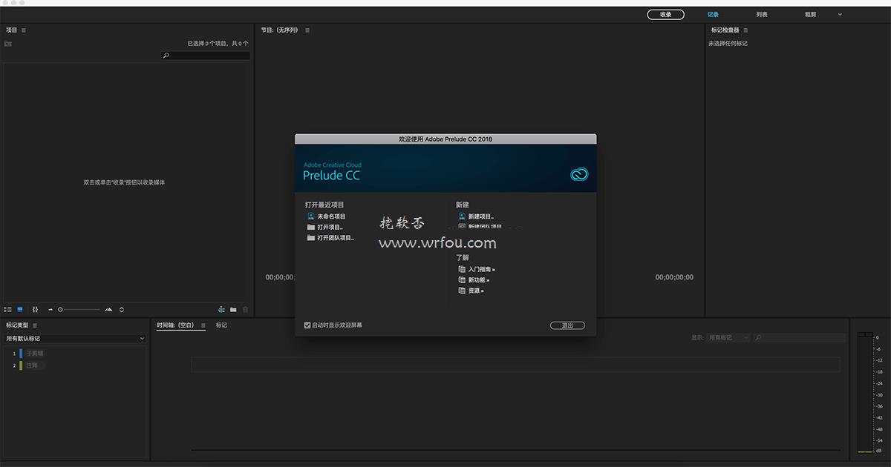The height and width of the screenshot is (467, 891).
Task: Click the 未选择任何标记 text
Action: [728, 44]
